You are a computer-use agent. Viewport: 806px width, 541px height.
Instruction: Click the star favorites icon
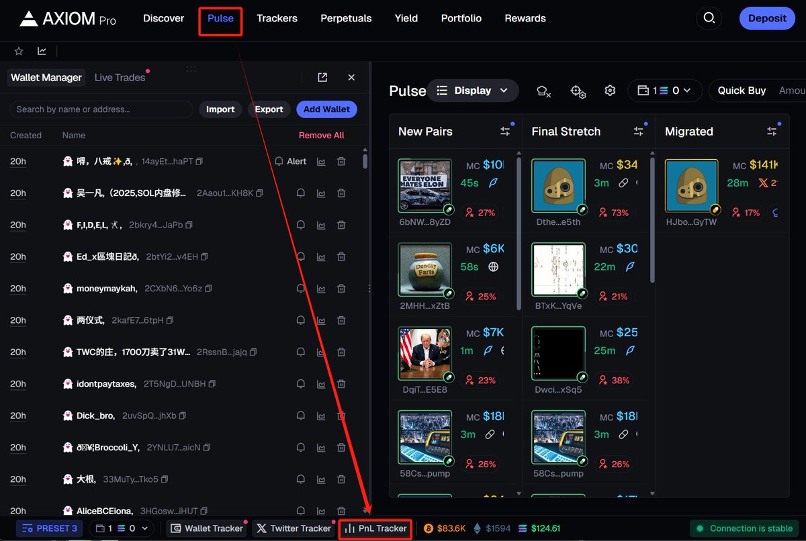tap(19, 51)
